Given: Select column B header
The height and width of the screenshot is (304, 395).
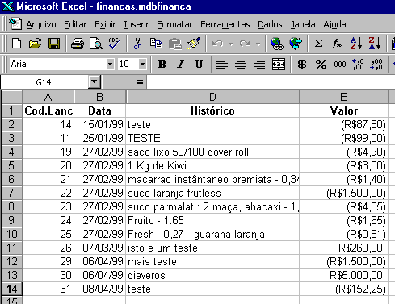Looking at the screenshot, I should (x=99, y=97).
